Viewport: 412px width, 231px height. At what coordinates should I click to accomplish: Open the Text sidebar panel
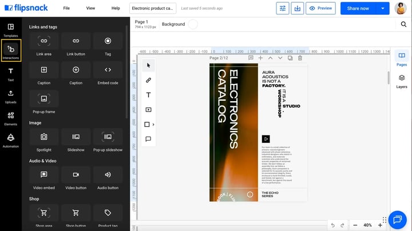[x=11, y=74]
